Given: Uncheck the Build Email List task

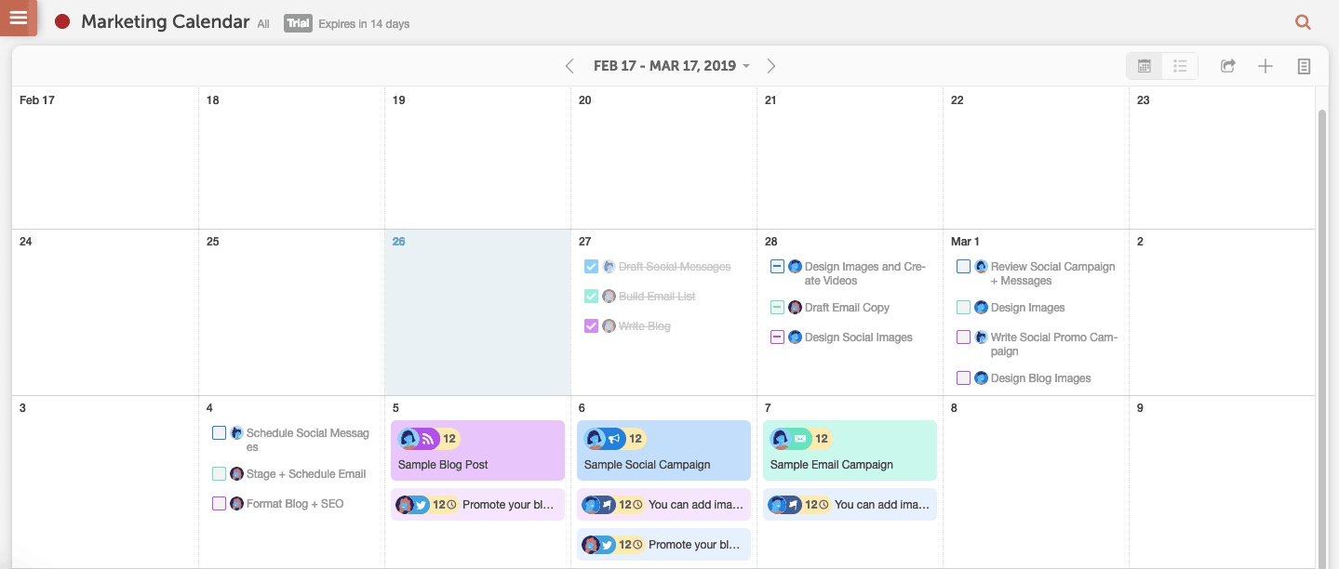Looking at the screenshot, I should tap(591, 297).
